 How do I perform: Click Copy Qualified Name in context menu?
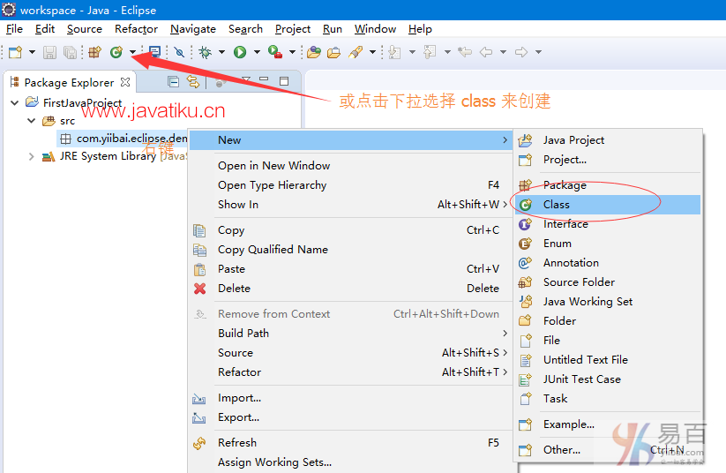tap(350, 250)
